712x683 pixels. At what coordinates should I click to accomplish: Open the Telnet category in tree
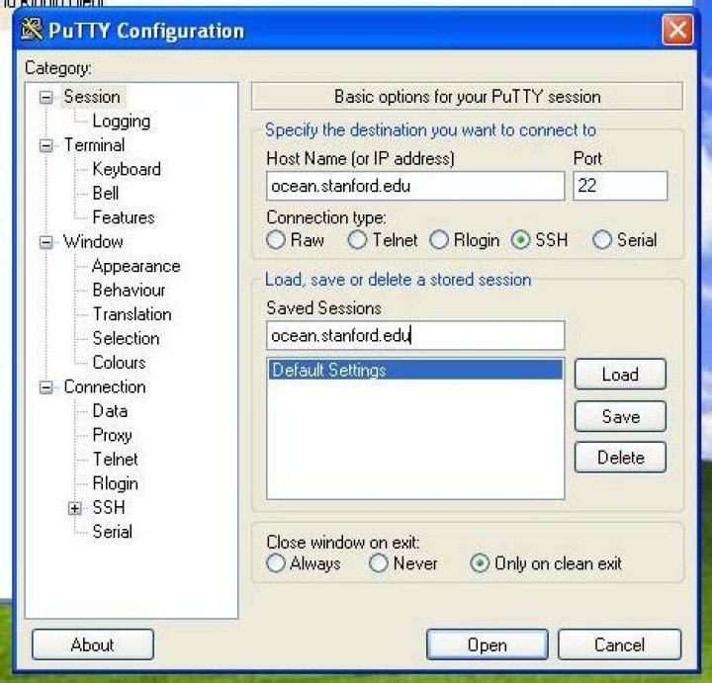tap(115, 459)
